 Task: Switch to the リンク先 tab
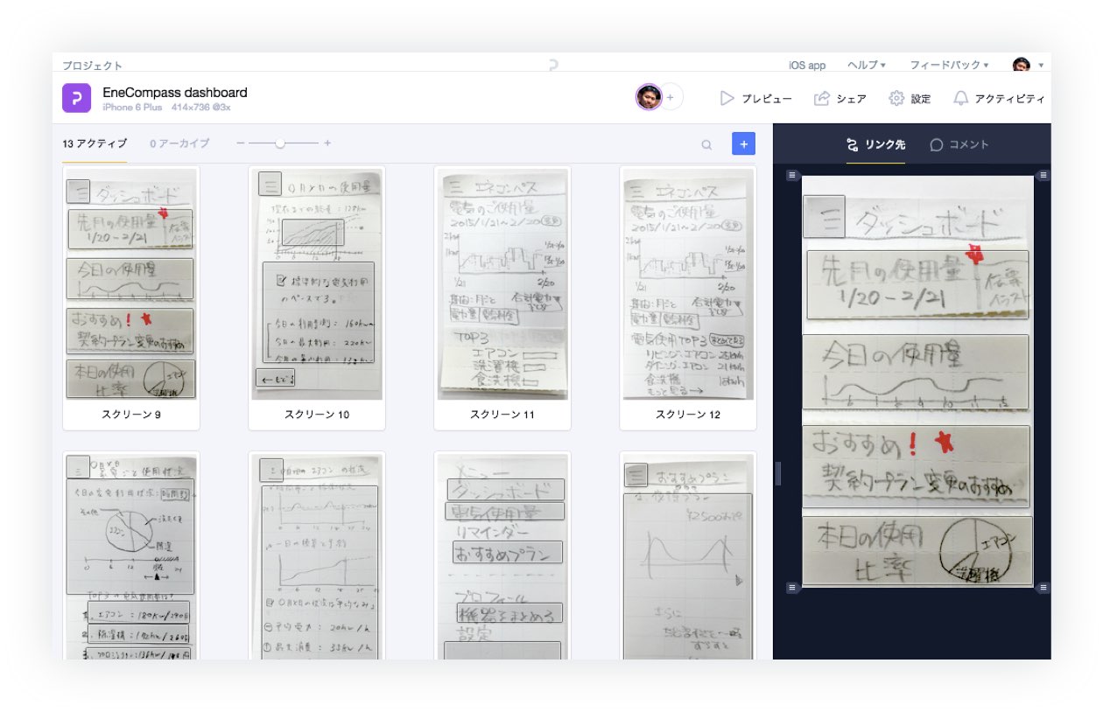(875, 145)
